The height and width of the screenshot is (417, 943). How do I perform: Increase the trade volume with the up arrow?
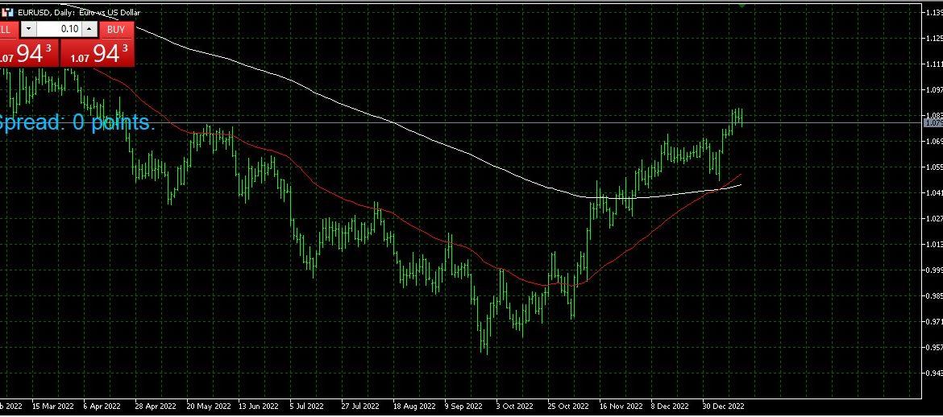[89, 29]
